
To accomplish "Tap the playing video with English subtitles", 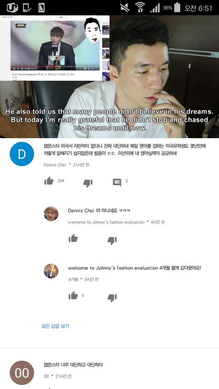I will point(109,77).
